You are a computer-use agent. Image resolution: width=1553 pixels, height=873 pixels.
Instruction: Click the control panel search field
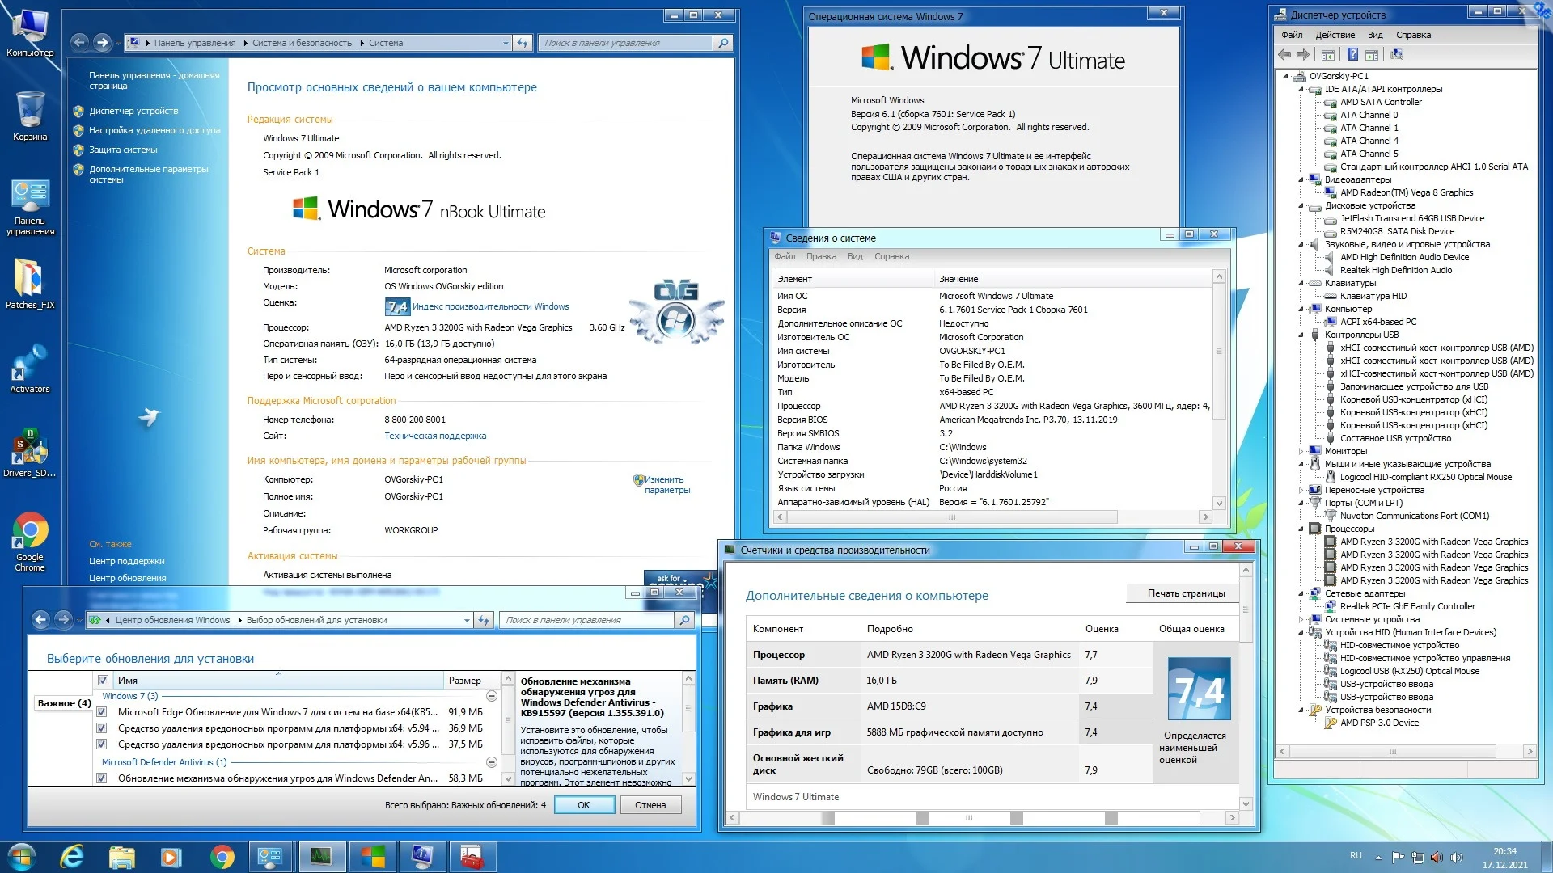(627, 43)
